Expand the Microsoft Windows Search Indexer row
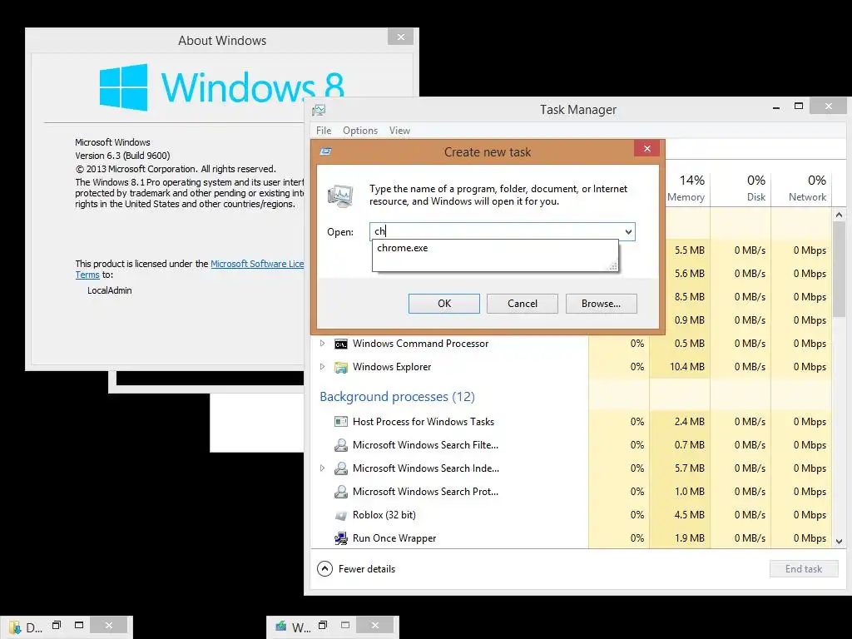 (322, 468)
